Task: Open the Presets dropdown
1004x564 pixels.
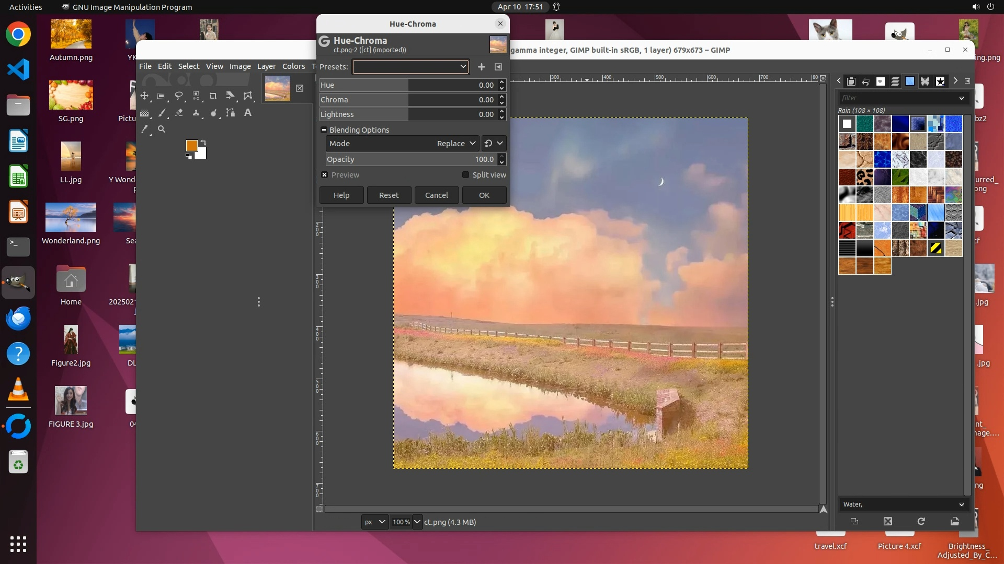Action: coord(410,67)
